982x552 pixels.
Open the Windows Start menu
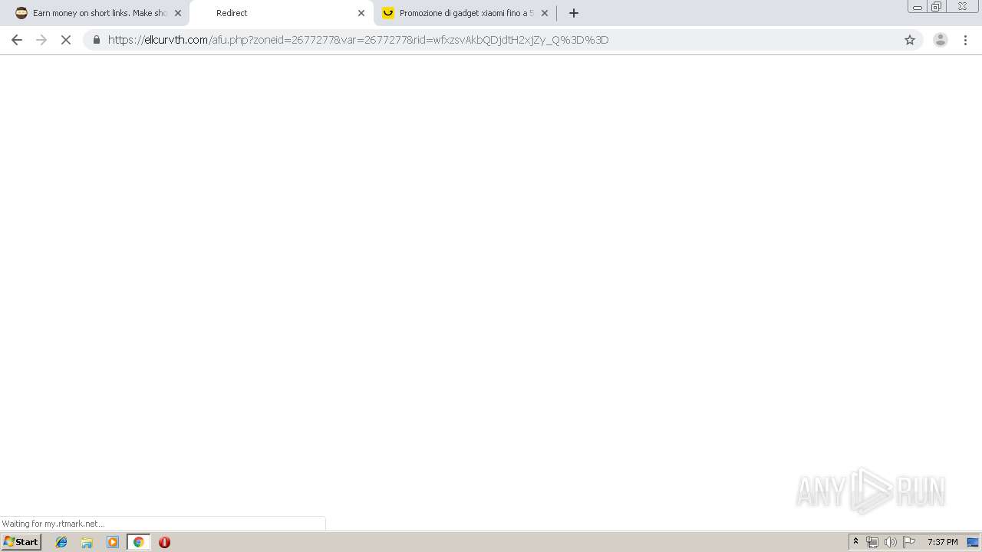(21, 542)
